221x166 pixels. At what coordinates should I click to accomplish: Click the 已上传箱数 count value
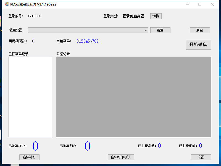(x=201, y=146)
